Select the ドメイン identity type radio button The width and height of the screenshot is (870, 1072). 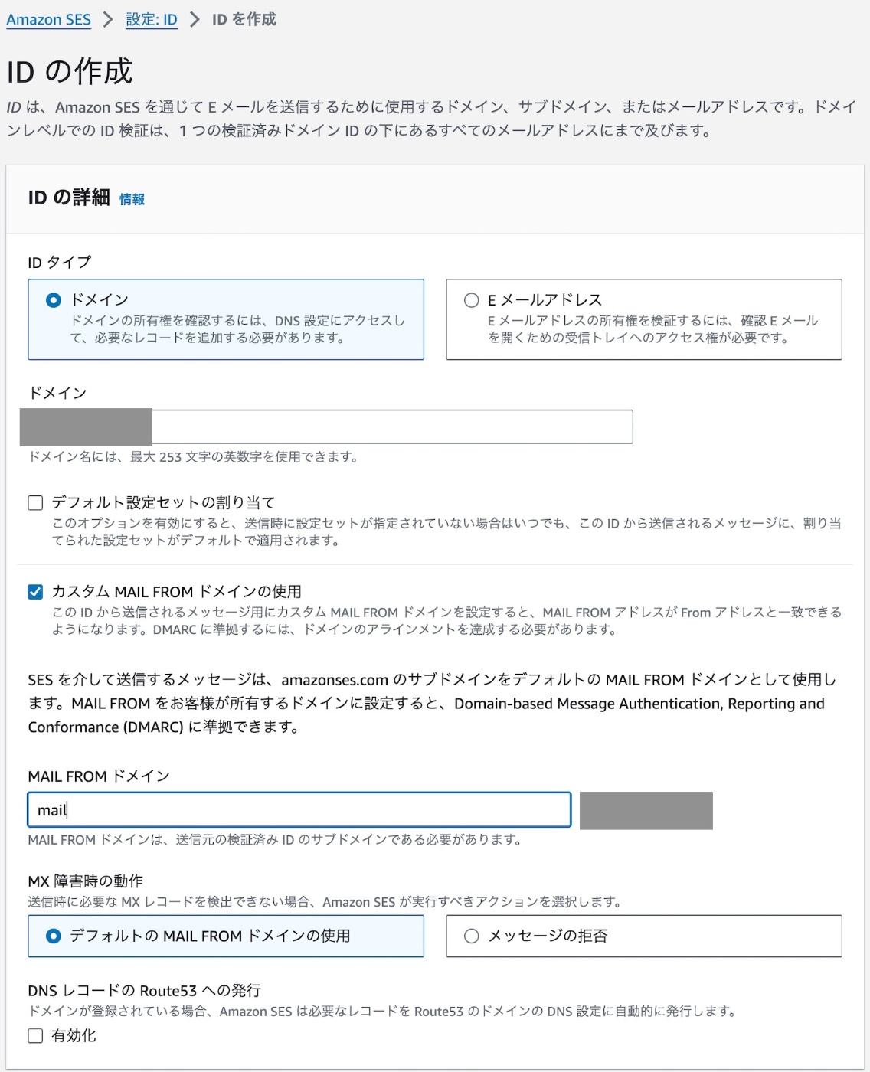54,300
